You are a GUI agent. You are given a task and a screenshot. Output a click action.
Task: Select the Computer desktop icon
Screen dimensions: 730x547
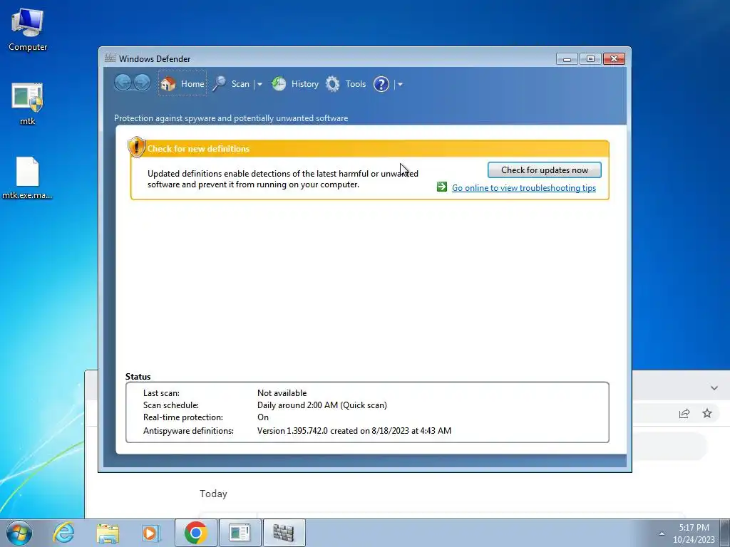(28, 30)
